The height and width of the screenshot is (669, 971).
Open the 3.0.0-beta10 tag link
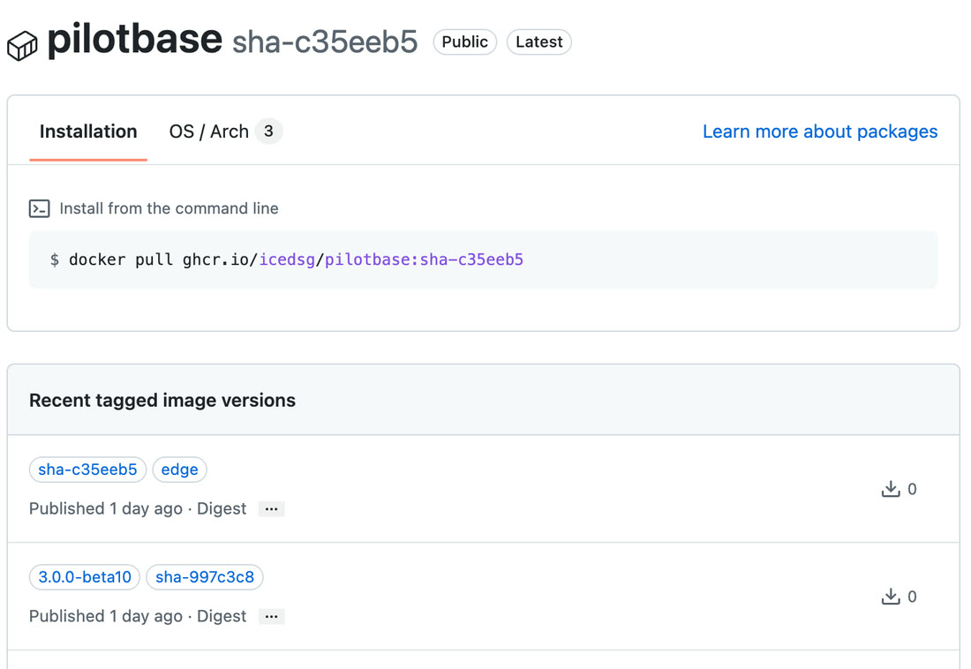click(x=85, y=577)
